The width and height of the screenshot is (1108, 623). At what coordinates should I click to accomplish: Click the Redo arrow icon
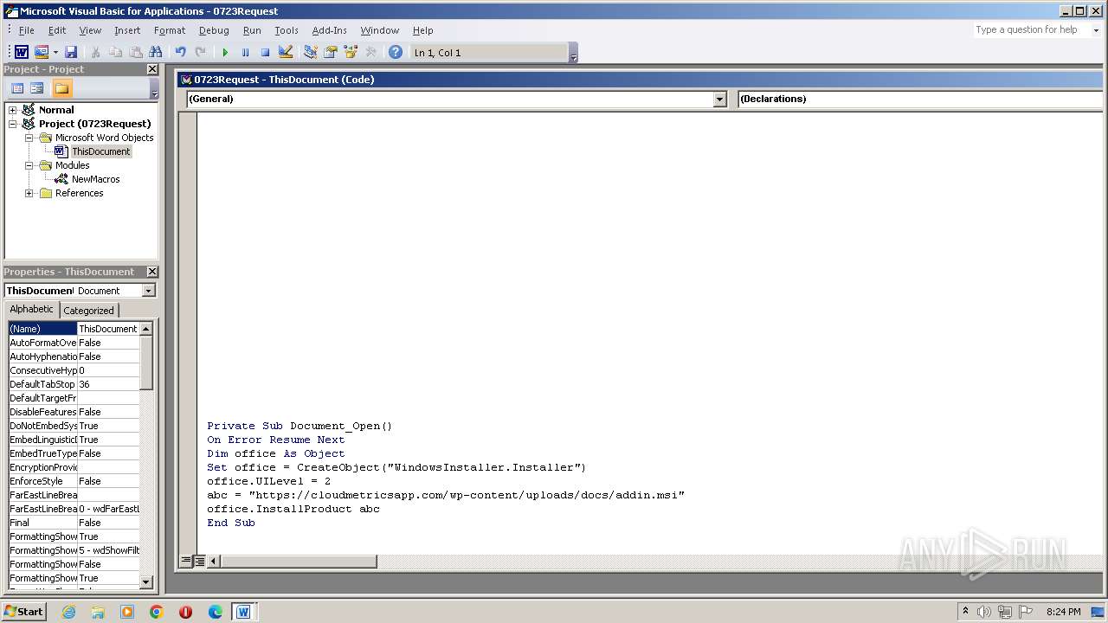(200, 53)
